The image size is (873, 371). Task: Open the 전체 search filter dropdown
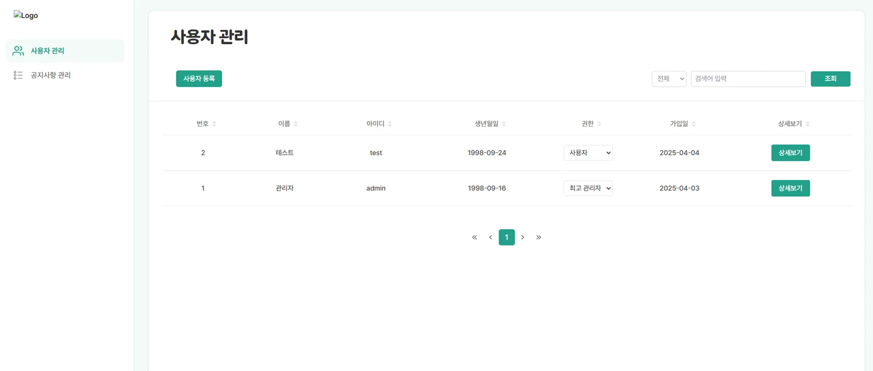point(669,79)
